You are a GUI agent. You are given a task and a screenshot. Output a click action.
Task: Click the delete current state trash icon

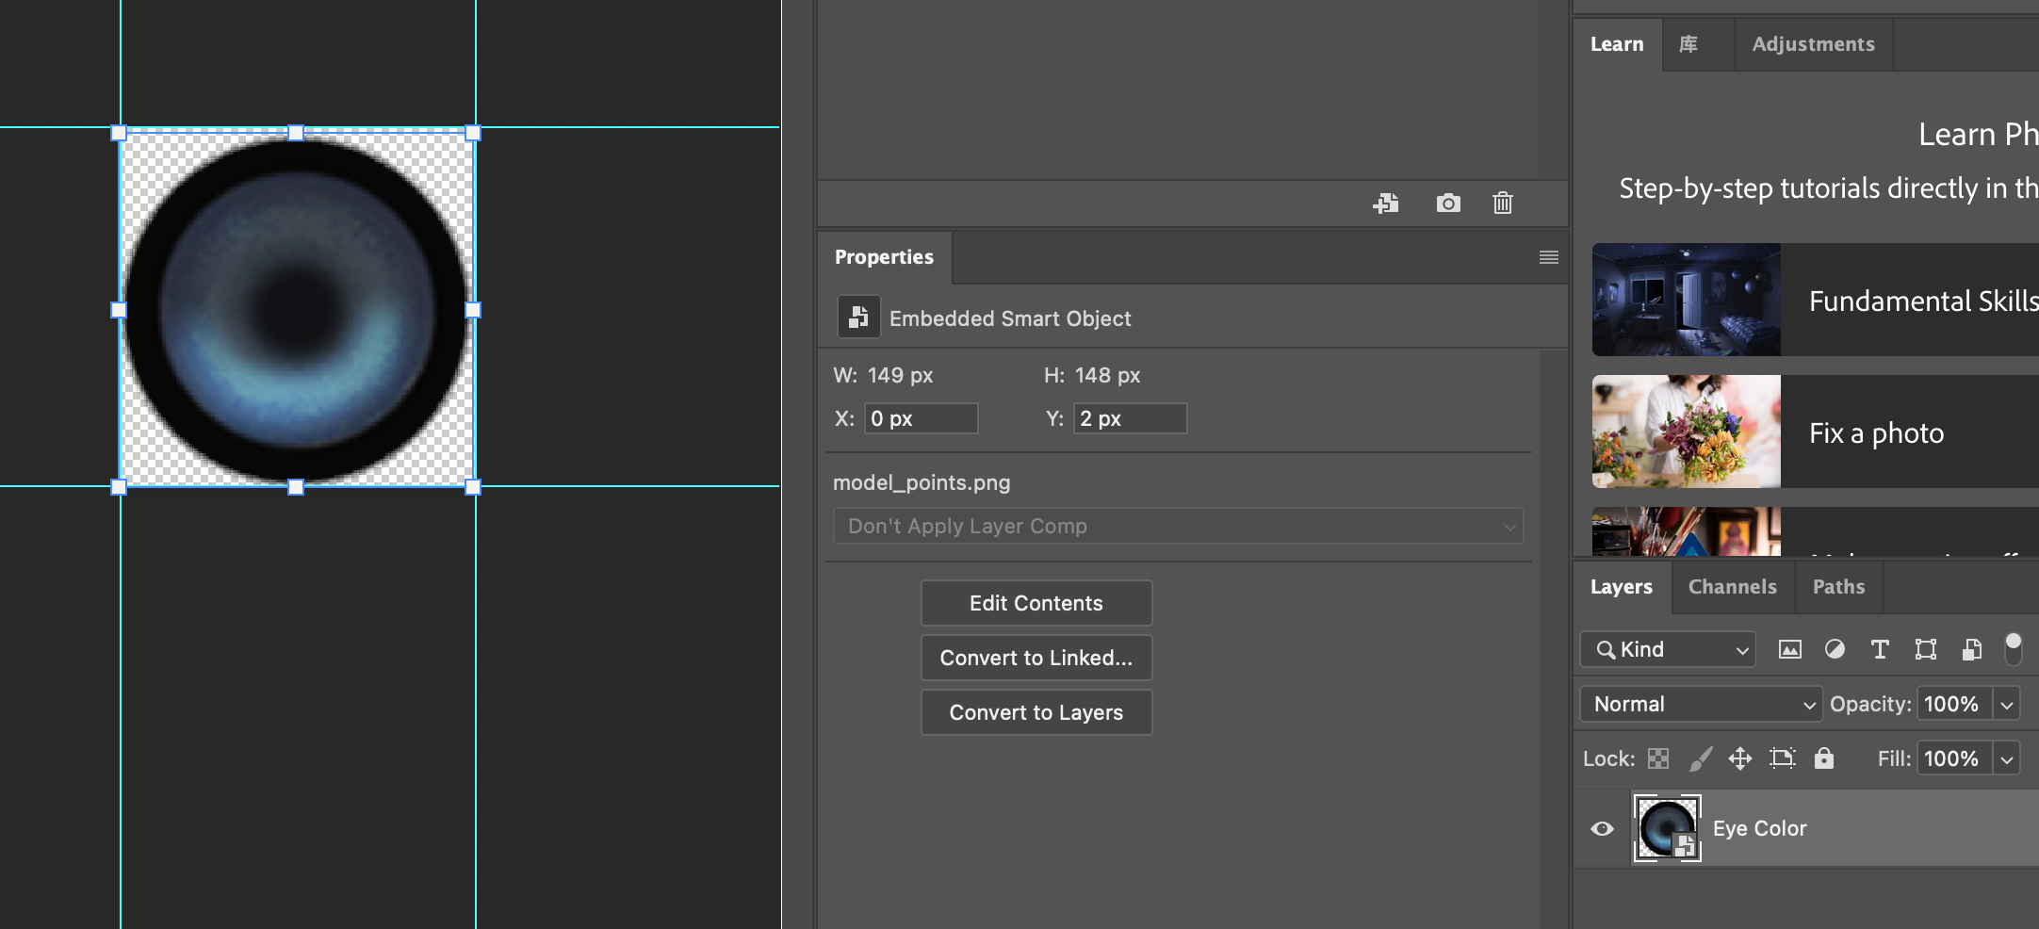(1503, 203)
